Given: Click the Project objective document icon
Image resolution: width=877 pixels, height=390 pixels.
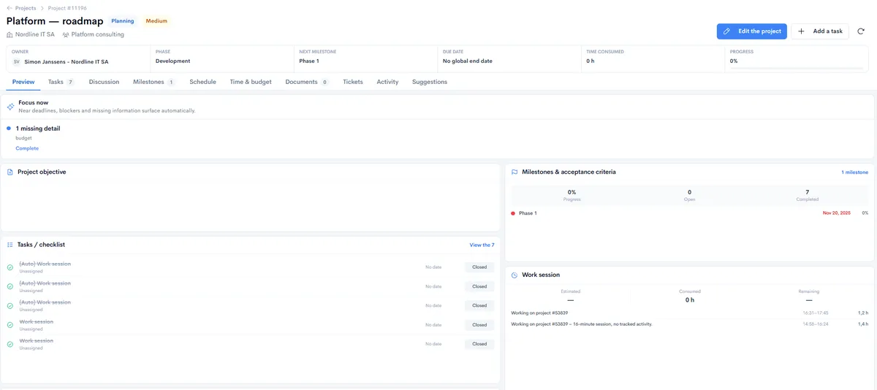Looking at the screenshot, I should (x=10, y=172).
